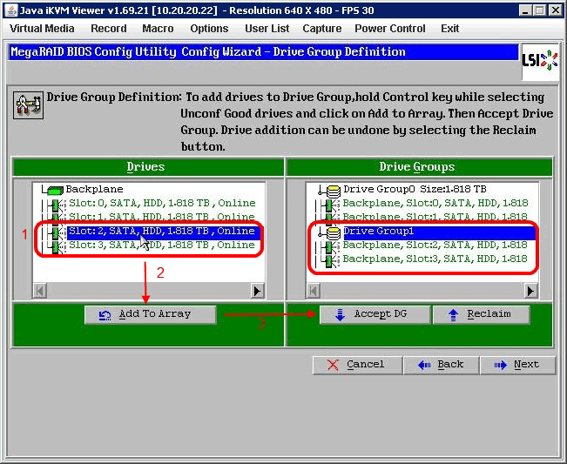Screen dimensions: 567x464
Task: Select Drive Group0 Size:1.818 TB node
Action: click(415, 190)
